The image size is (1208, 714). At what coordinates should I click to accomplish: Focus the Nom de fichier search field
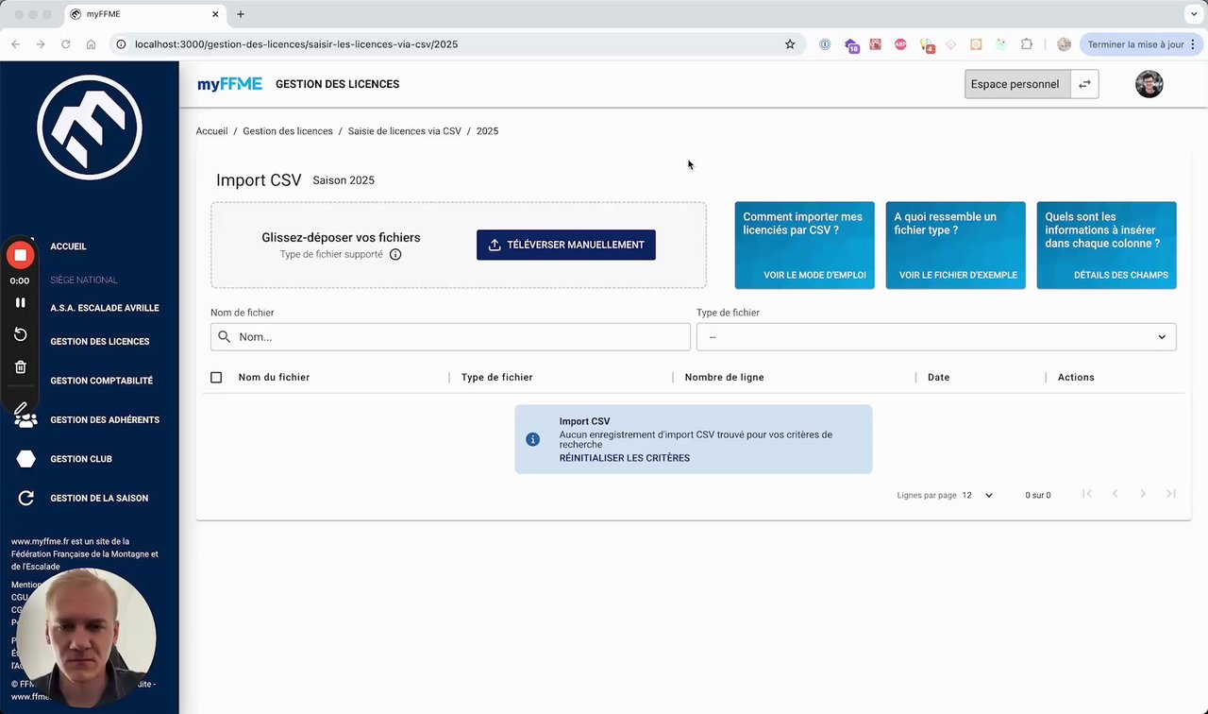(x=451, y=336)
